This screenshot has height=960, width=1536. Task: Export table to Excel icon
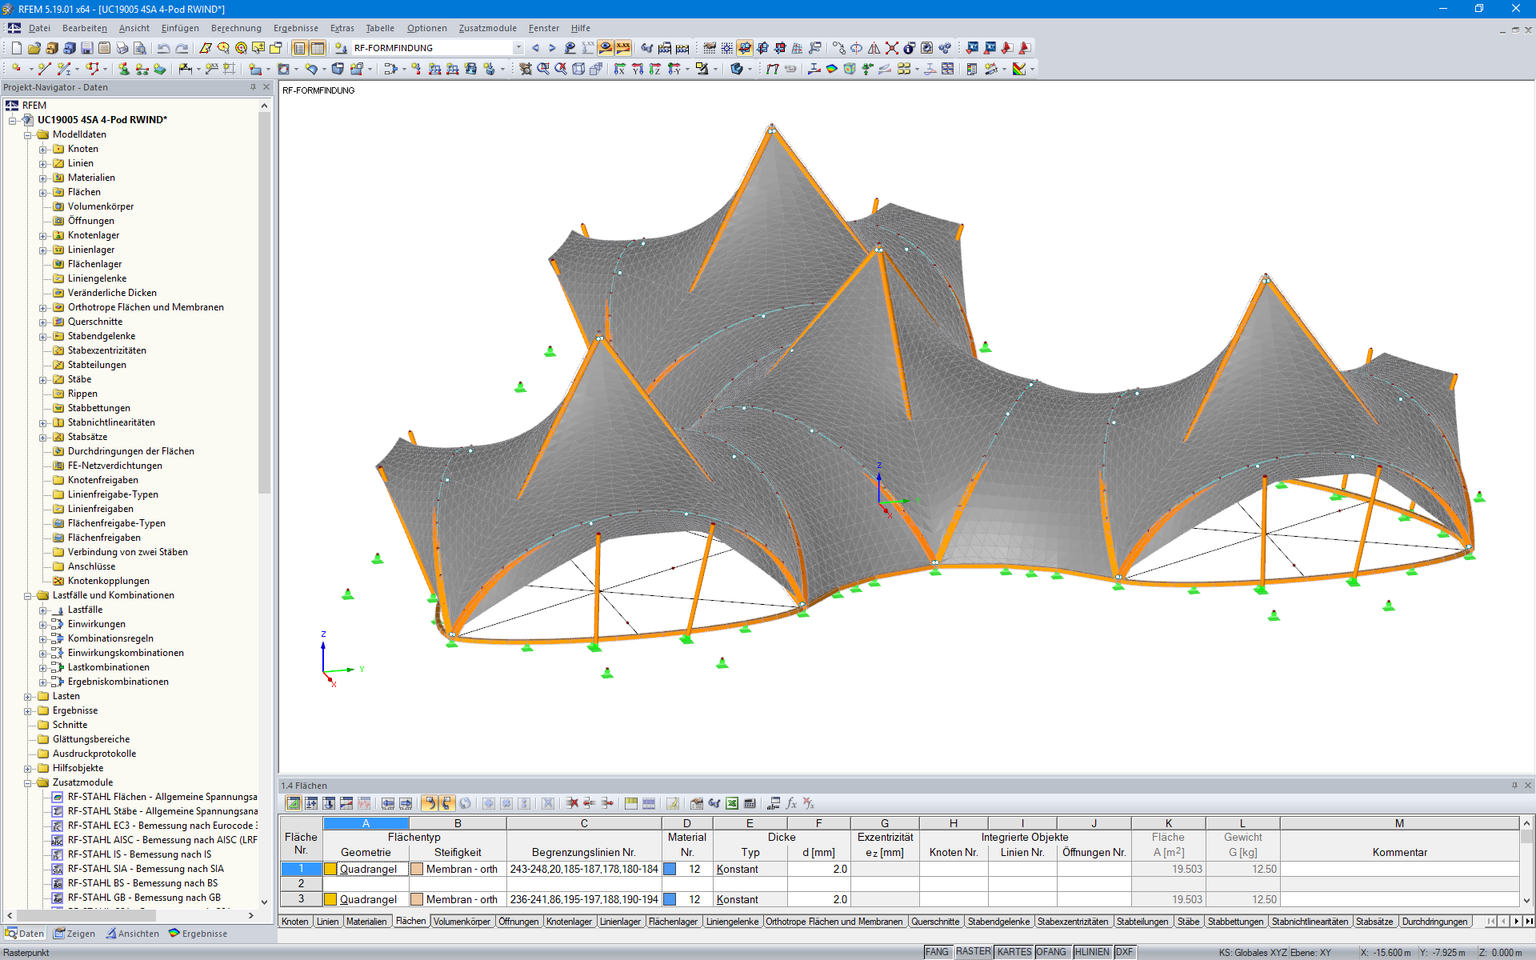[732, 803]
